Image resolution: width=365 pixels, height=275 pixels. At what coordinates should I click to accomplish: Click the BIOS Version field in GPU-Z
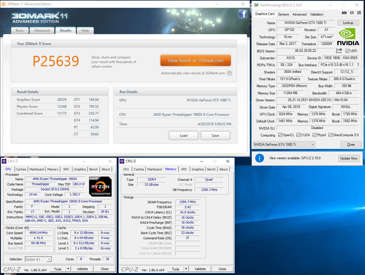(x=305, y=51)
